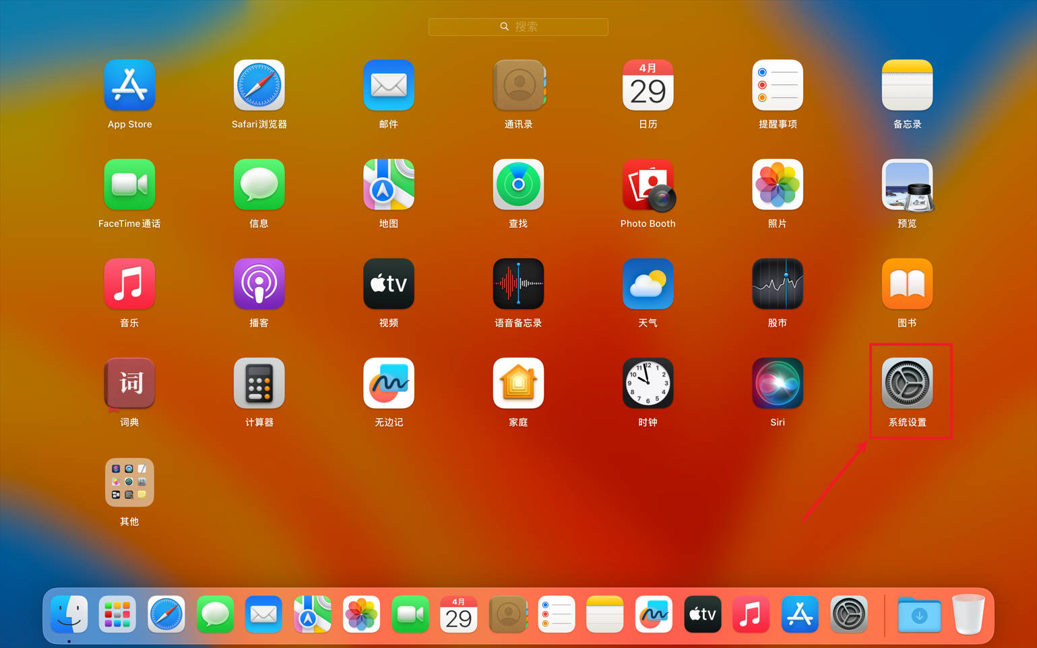Open the 家庭 (Home) app
This screenshot has width=1037, height=648.
click(x=518, y=383)
